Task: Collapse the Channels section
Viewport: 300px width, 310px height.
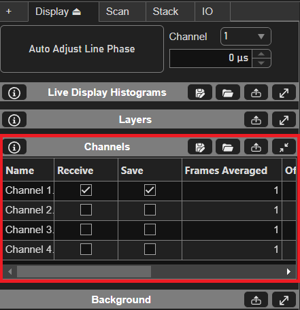Action: (x=284, y=147)
